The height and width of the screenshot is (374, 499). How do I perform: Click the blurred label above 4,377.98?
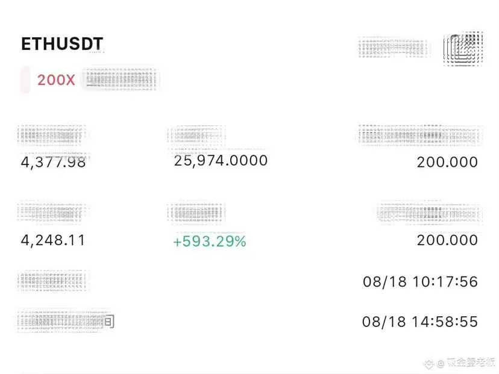(x=52, y=135)
